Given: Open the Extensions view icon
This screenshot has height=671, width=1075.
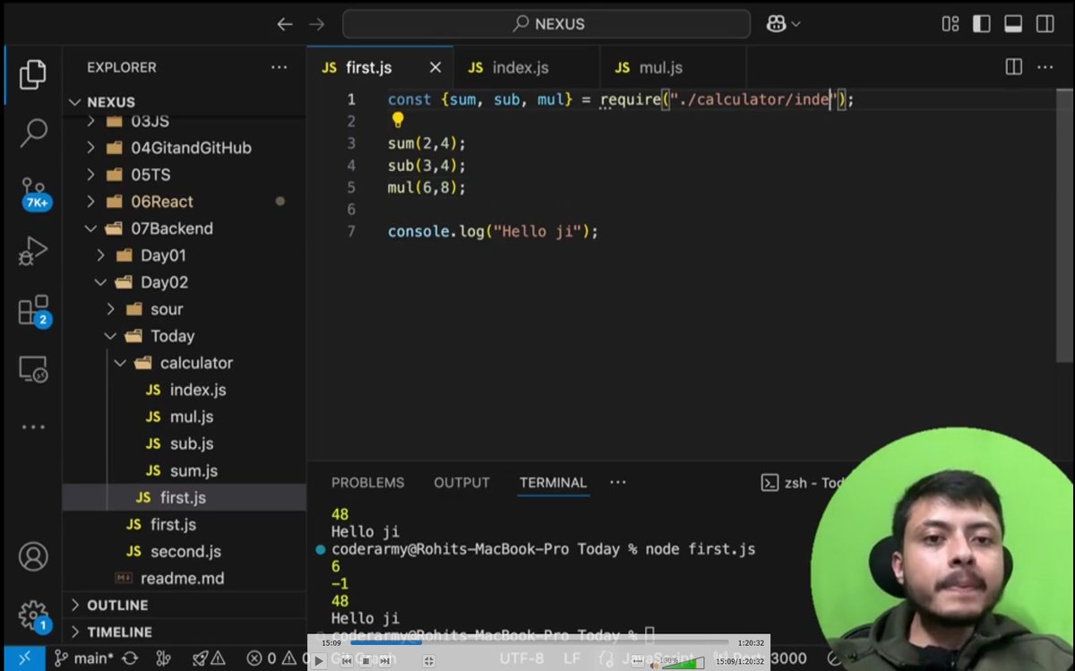Looking at the screenshot, I should pos(34,311).
